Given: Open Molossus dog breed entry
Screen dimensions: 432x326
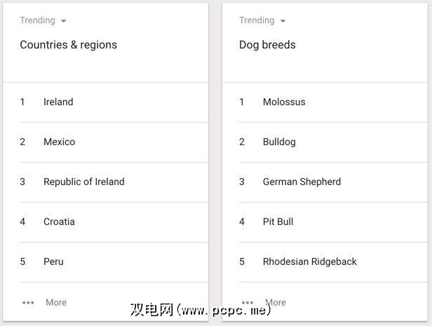Looking at the screenshot, I should click(x=284, y=102).
